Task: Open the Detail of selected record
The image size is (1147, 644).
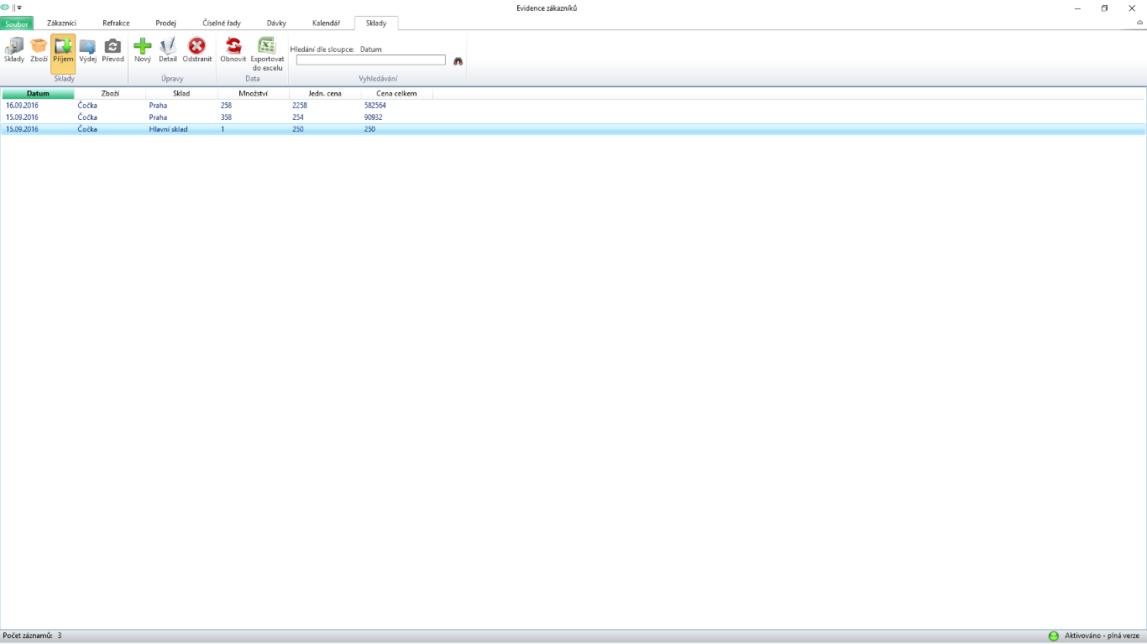Action: tap(168, 50)
